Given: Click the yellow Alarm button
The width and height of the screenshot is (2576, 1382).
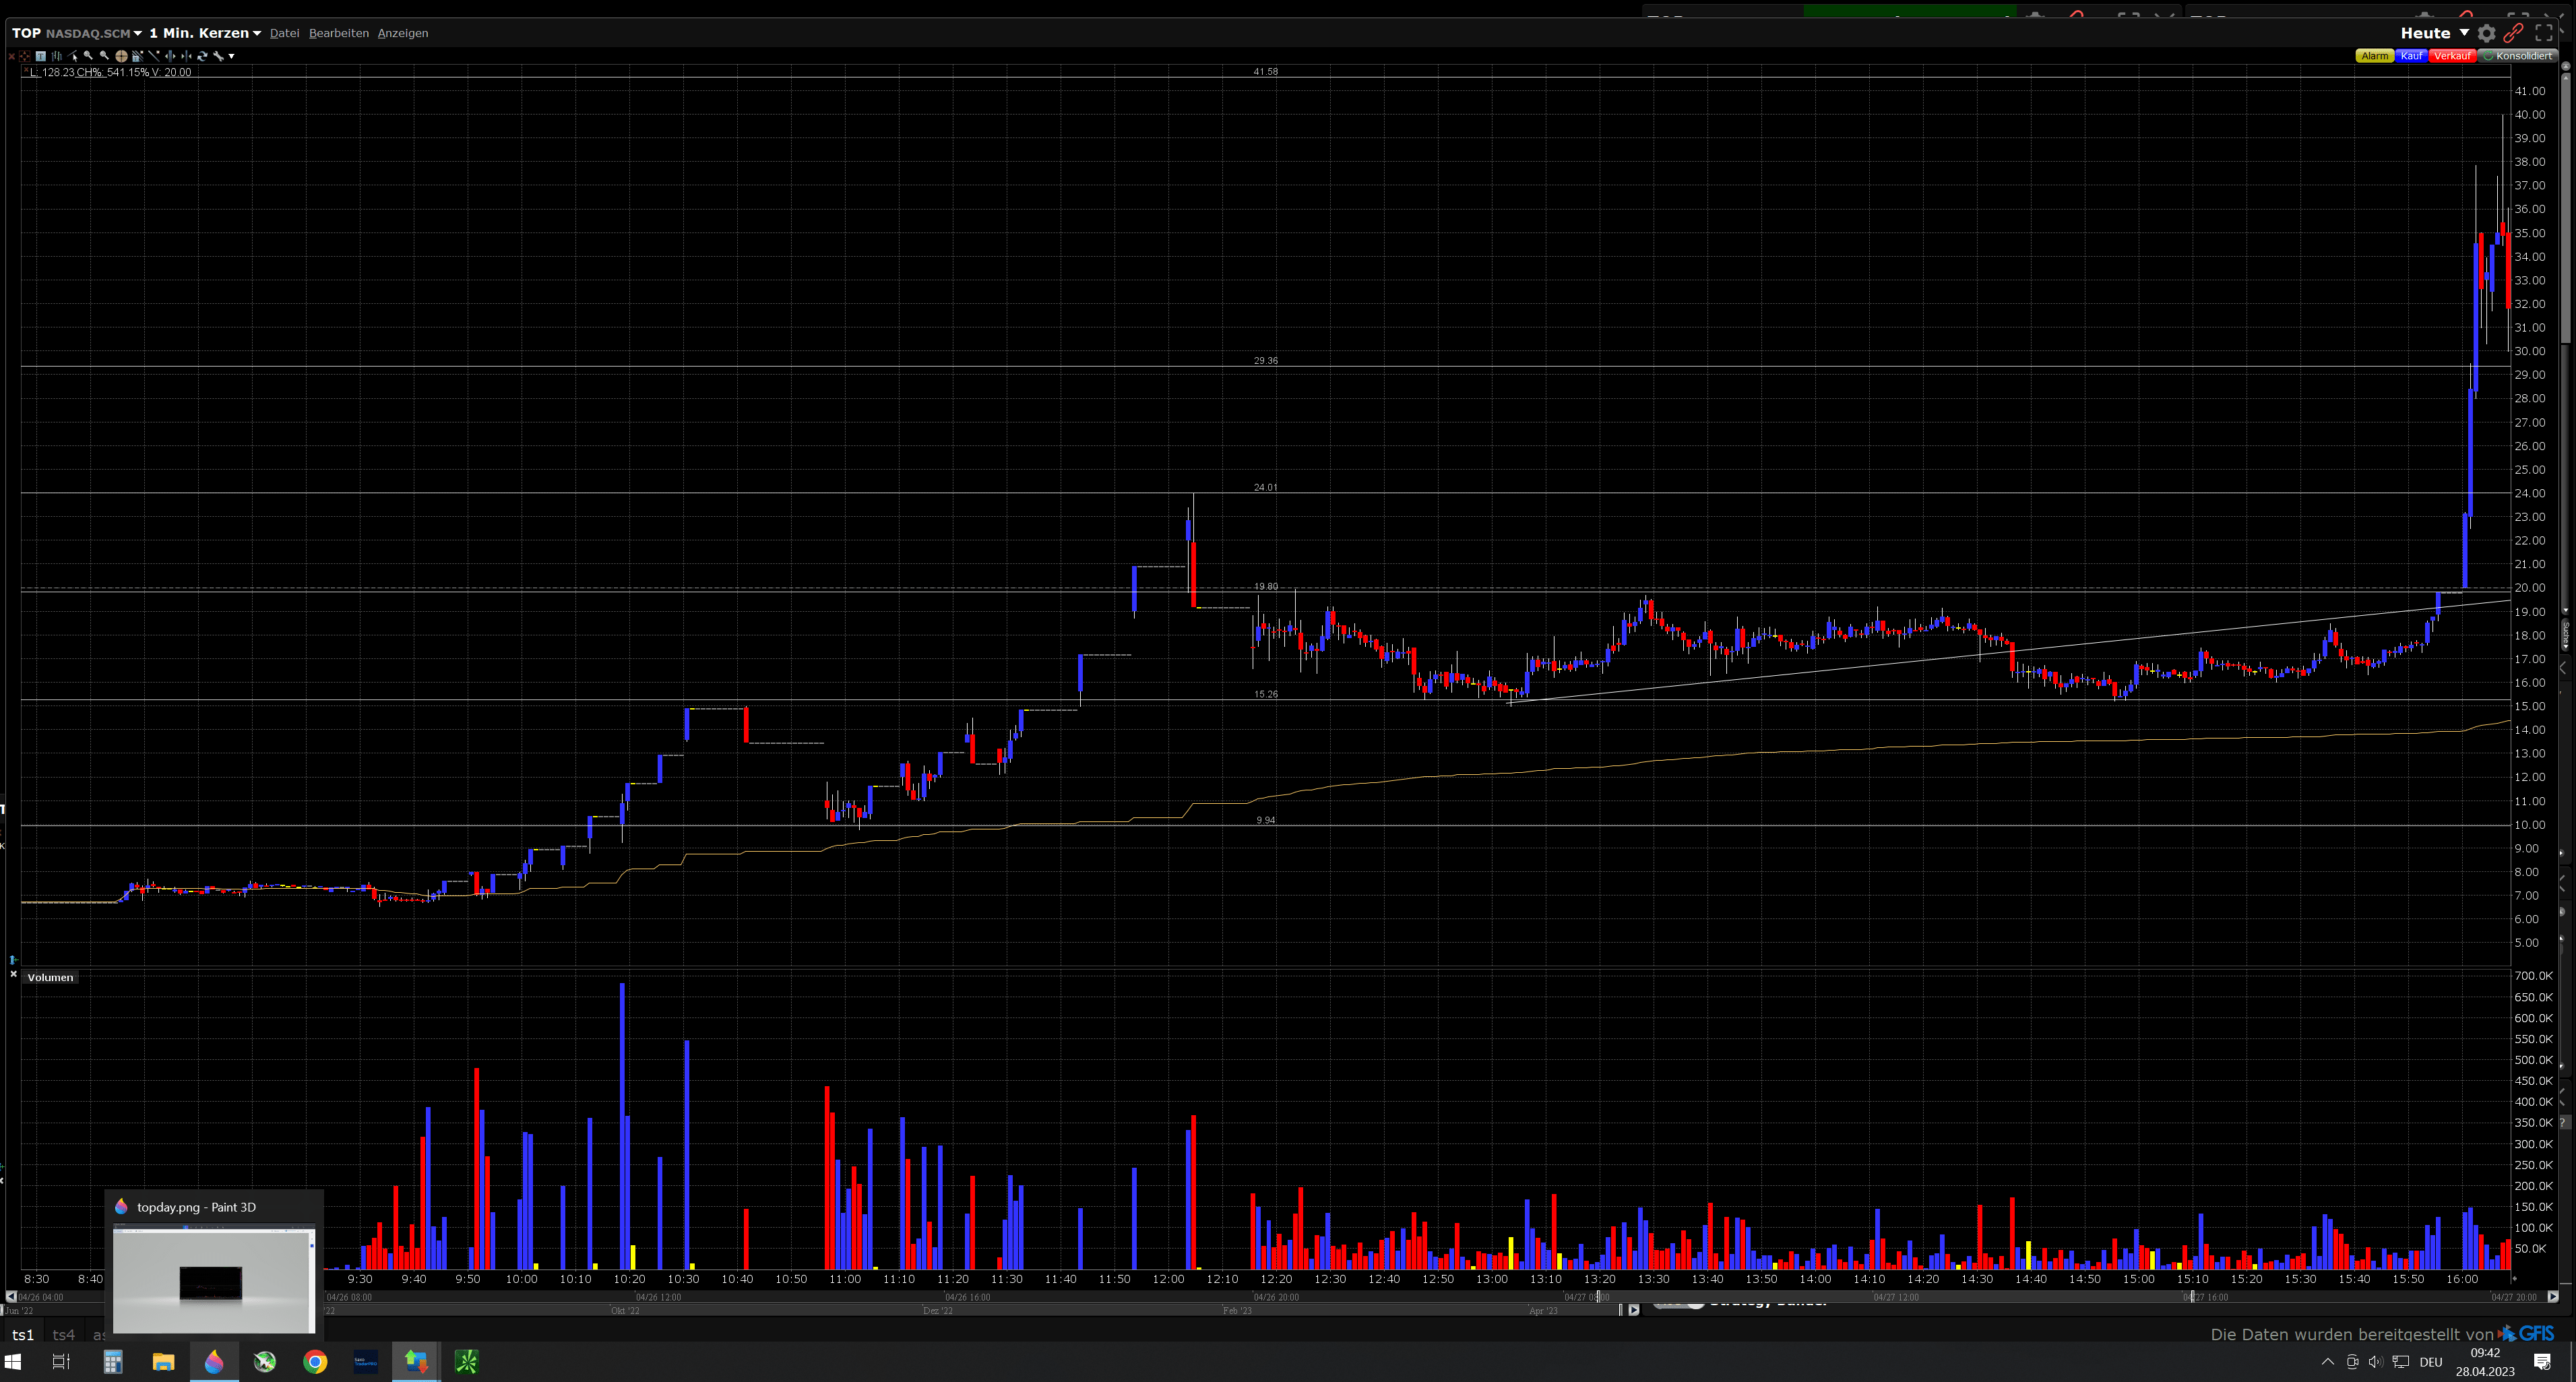Looking at the screenshot, I should pos(2374,56).
